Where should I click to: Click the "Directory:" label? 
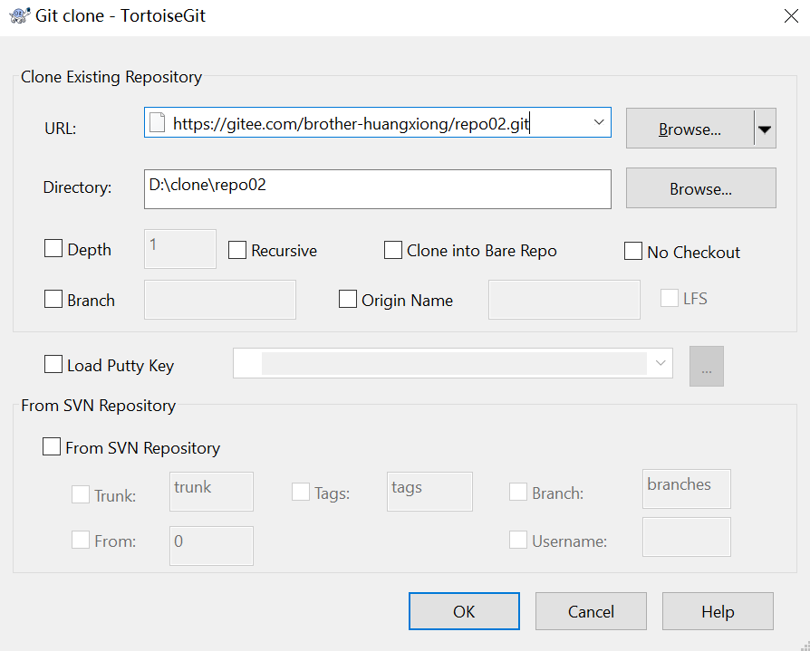[78, 187]
